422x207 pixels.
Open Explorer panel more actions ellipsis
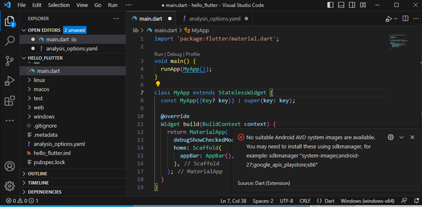pos(116,18)
